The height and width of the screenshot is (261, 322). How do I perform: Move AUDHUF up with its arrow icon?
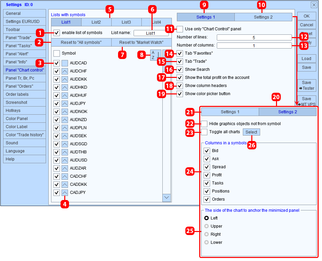65,95
